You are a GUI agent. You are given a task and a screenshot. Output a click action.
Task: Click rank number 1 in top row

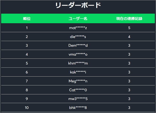pos(27,28)
